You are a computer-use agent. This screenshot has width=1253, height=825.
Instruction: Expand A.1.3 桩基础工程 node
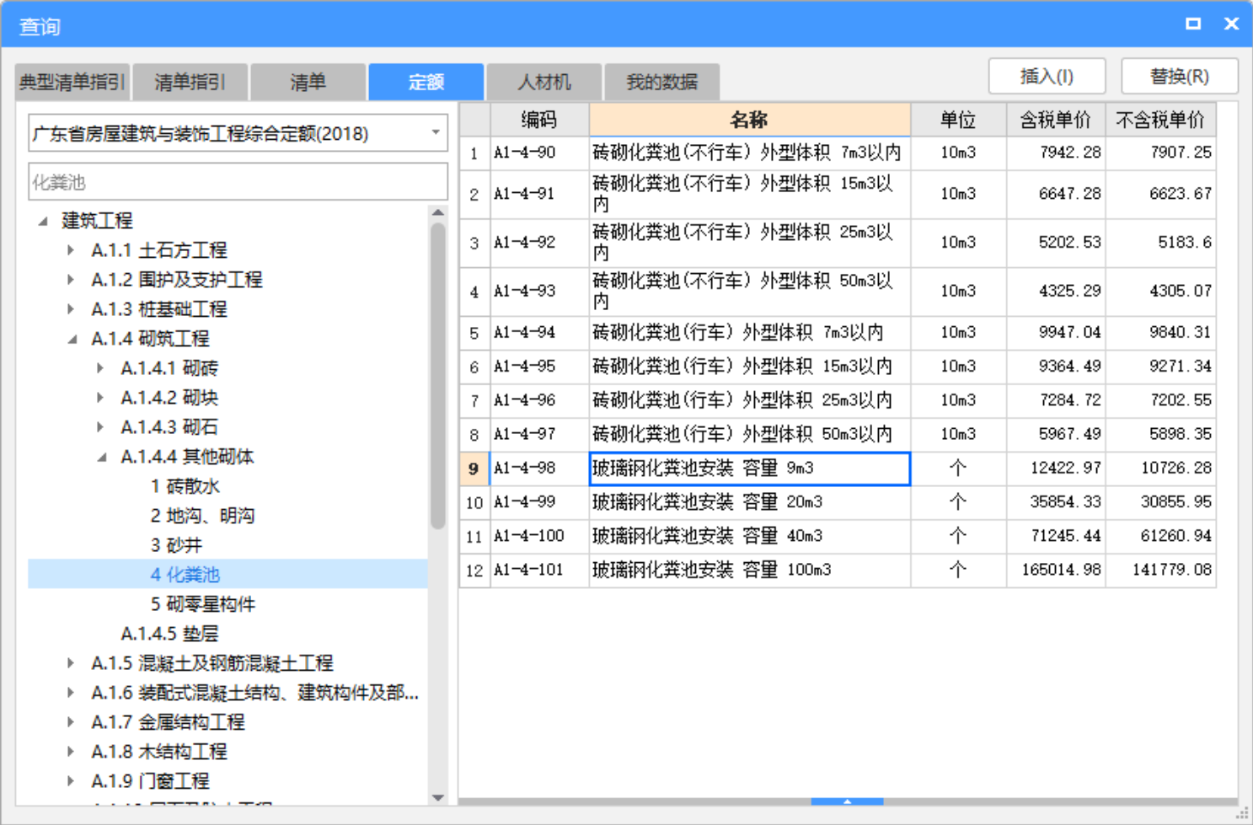[71, 309]
